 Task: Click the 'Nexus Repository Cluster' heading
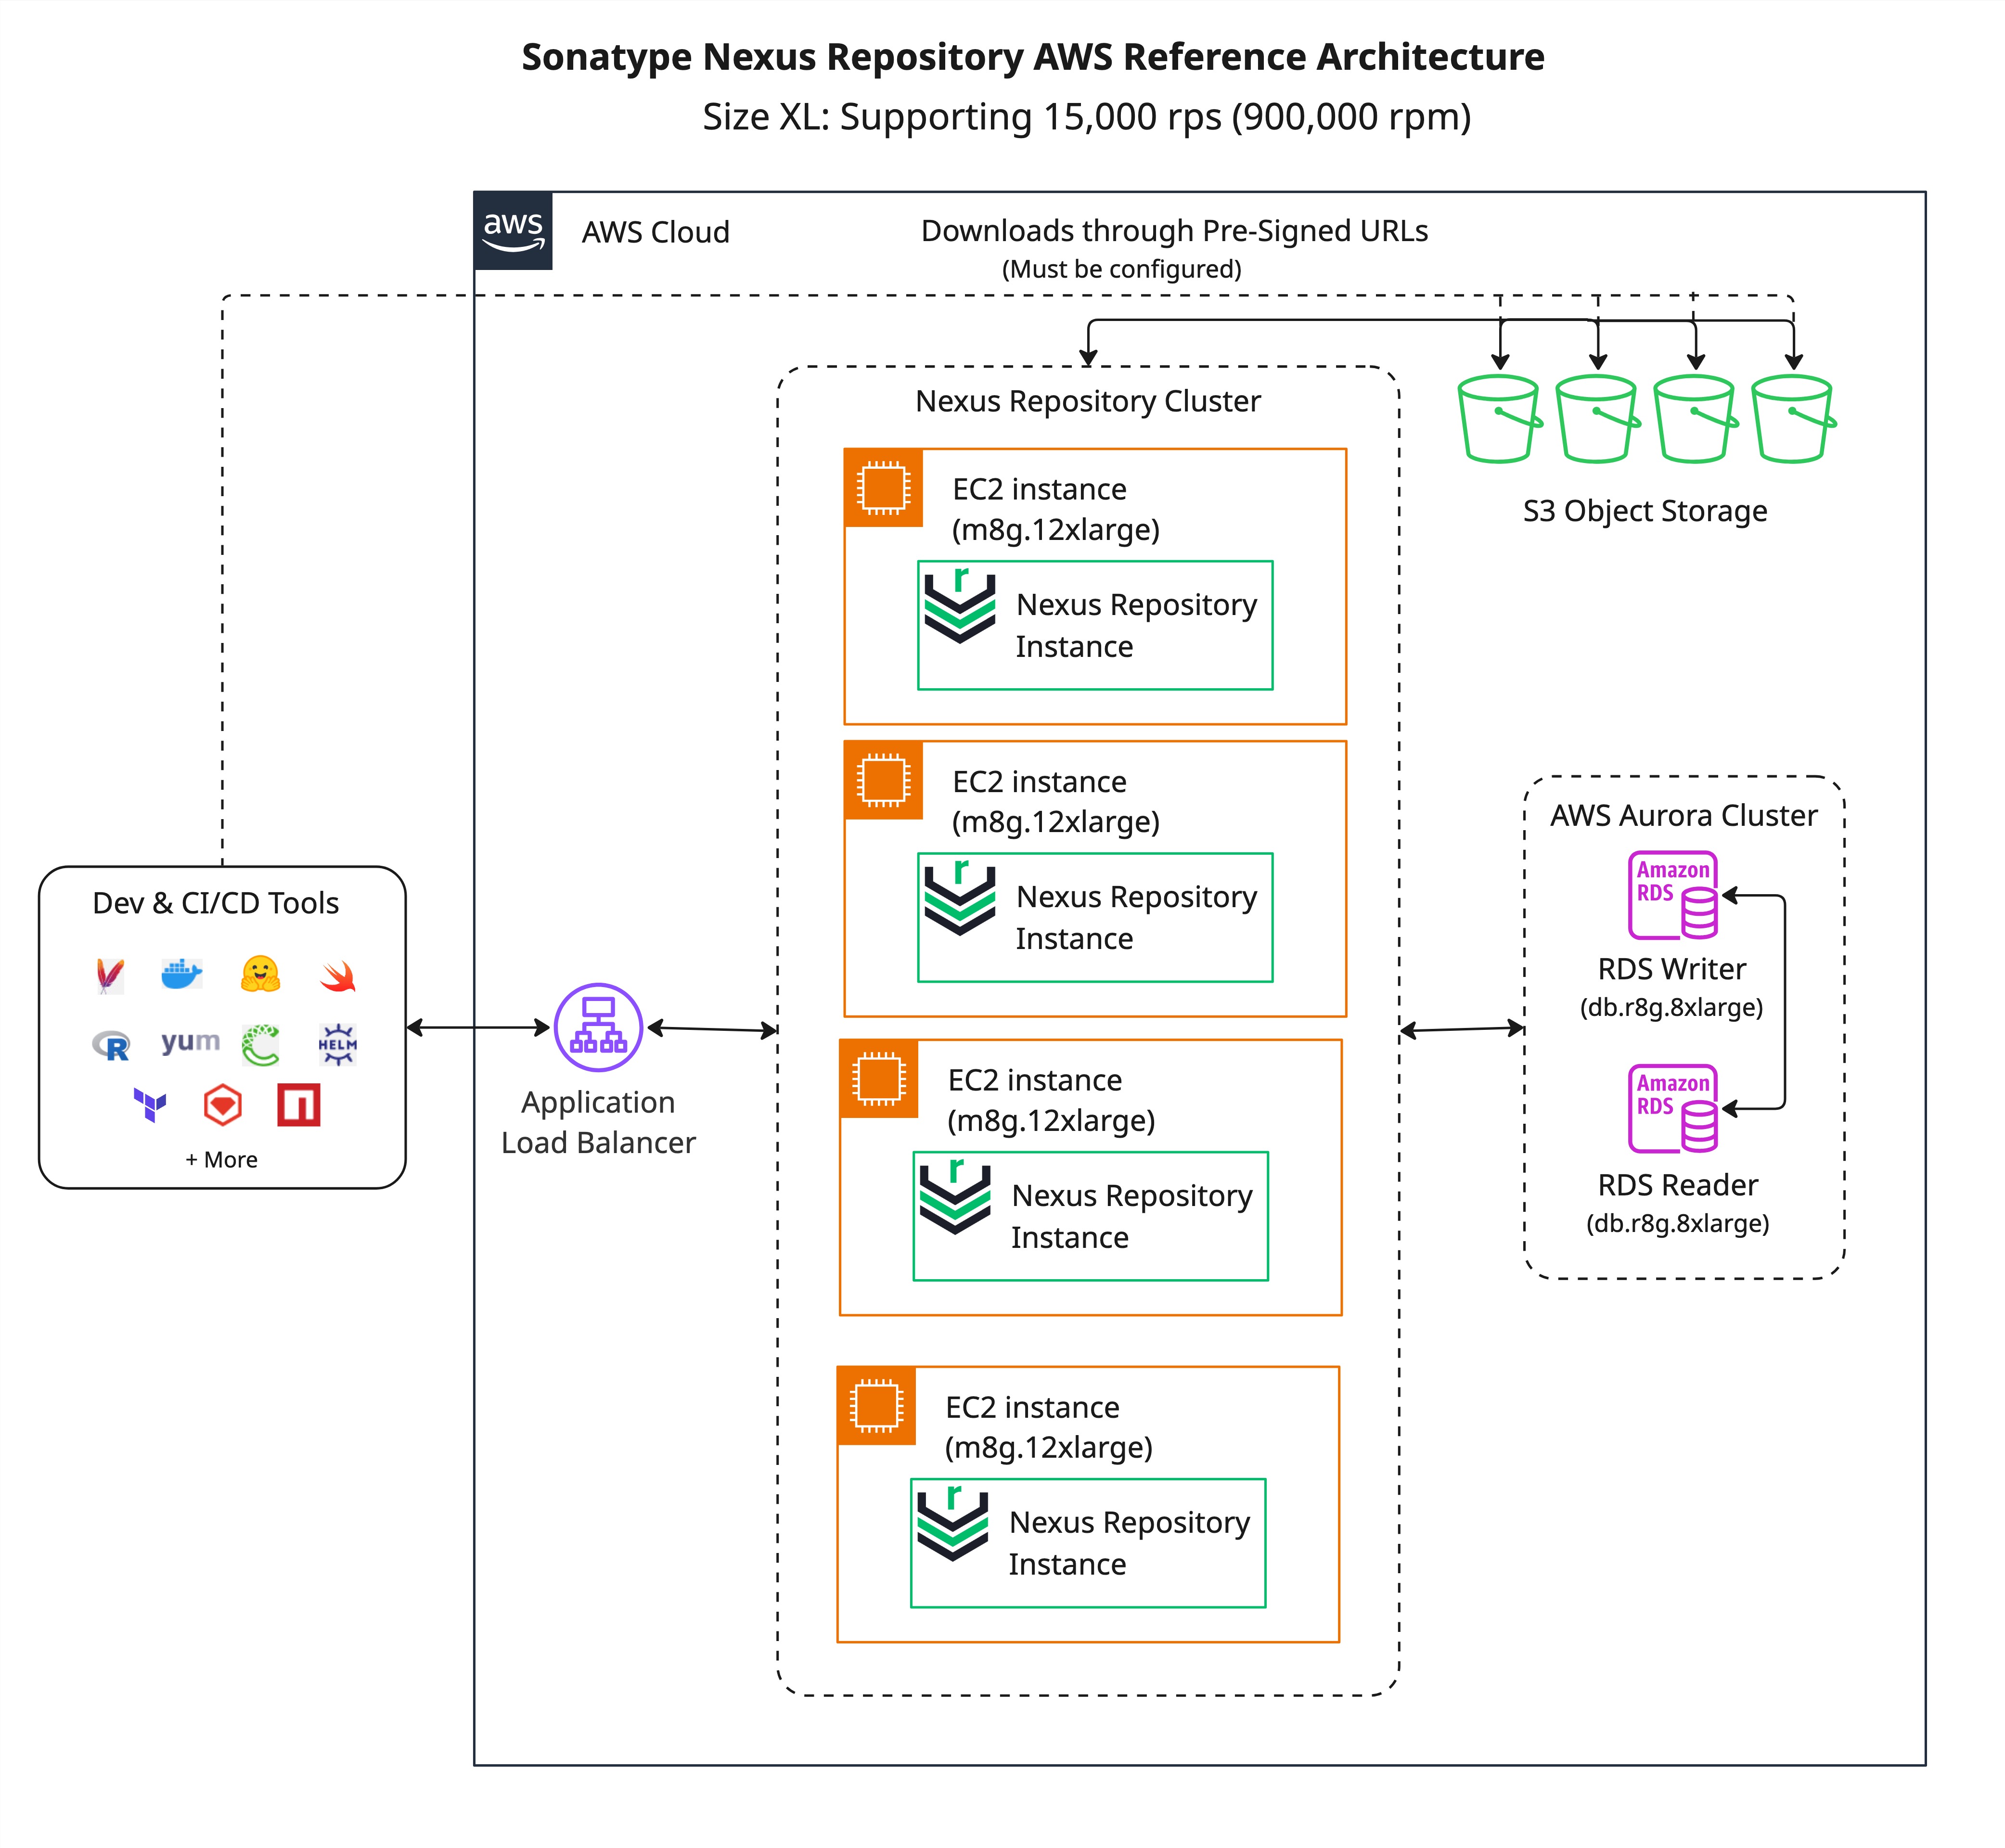click(x=1088, y=401)
